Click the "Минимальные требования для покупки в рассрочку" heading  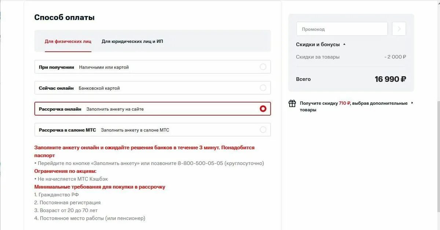(100, 187)
